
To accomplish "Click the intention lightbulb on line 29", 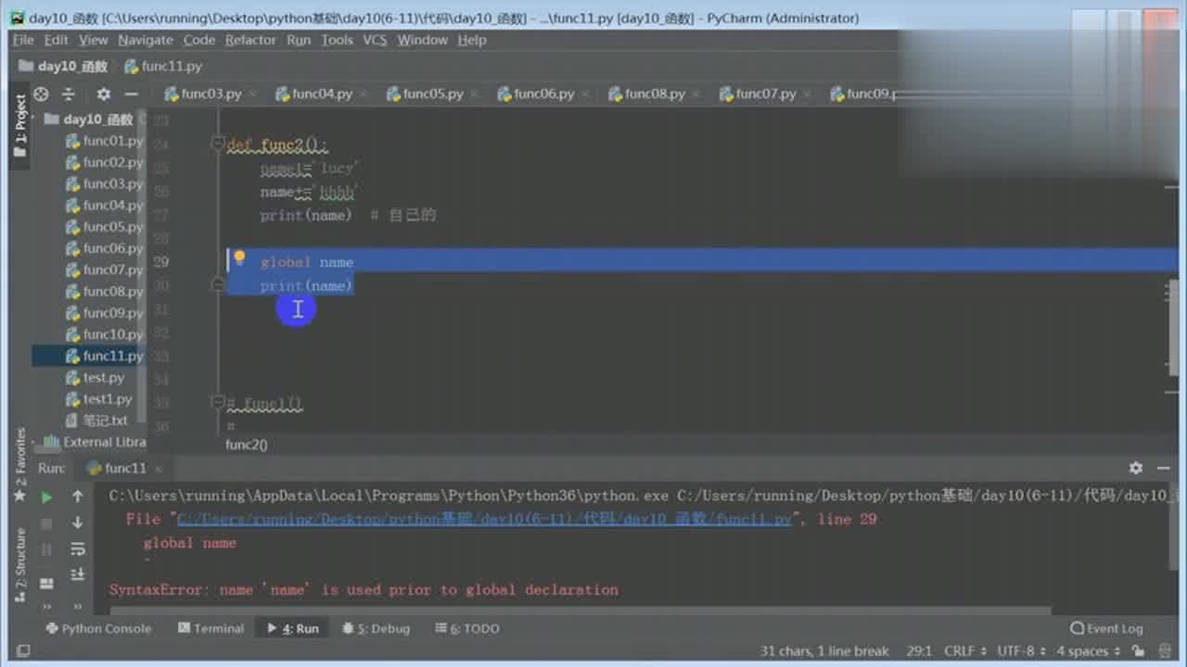I will tap(239, 258).
